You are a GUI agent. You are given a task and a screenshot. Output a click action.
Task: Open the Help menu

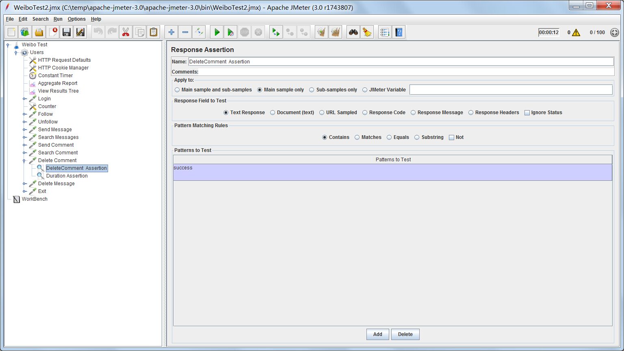coord(96,19)
